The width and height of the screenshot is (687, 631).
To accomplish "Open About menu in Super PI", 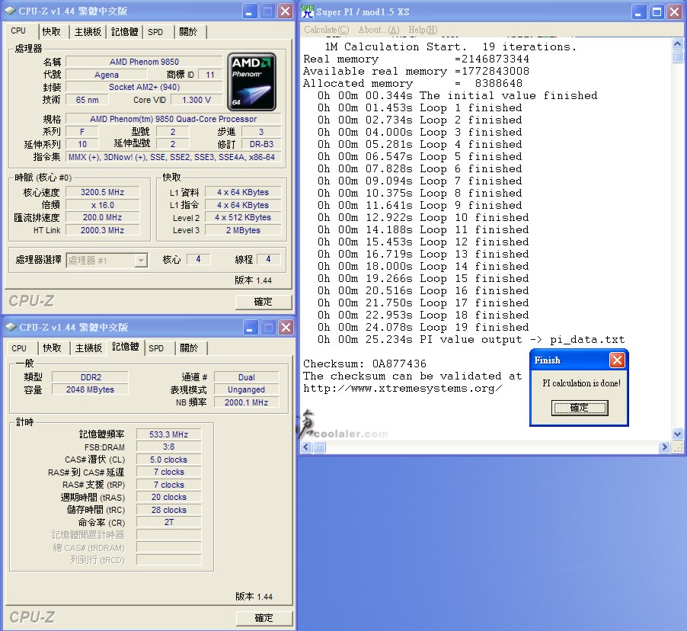I will (x=379, y=30).
